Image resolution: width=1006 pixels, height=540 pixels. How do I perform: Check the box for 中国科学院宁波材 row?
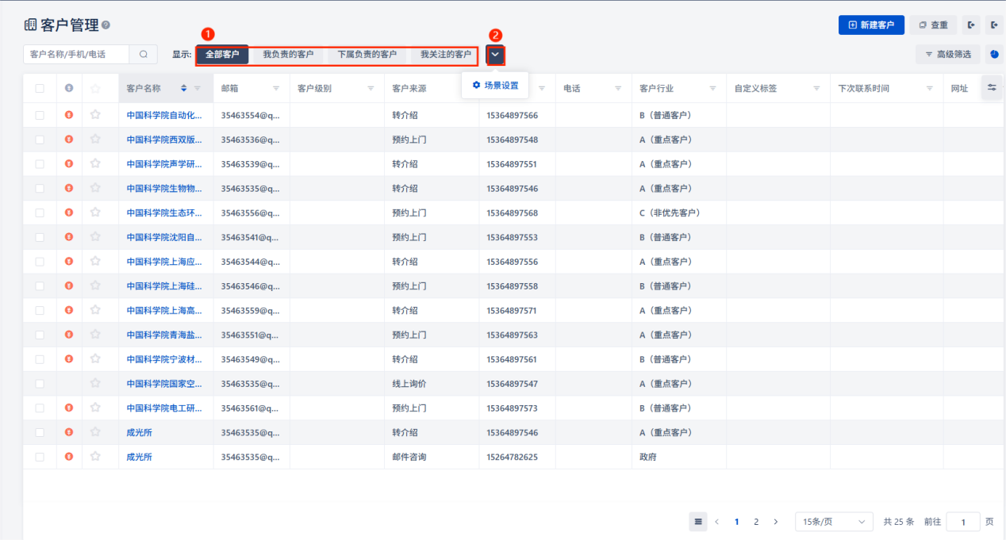40,359
